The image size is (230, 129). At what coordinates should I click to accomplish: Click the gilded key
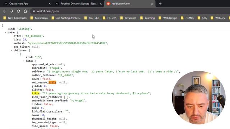36,86
